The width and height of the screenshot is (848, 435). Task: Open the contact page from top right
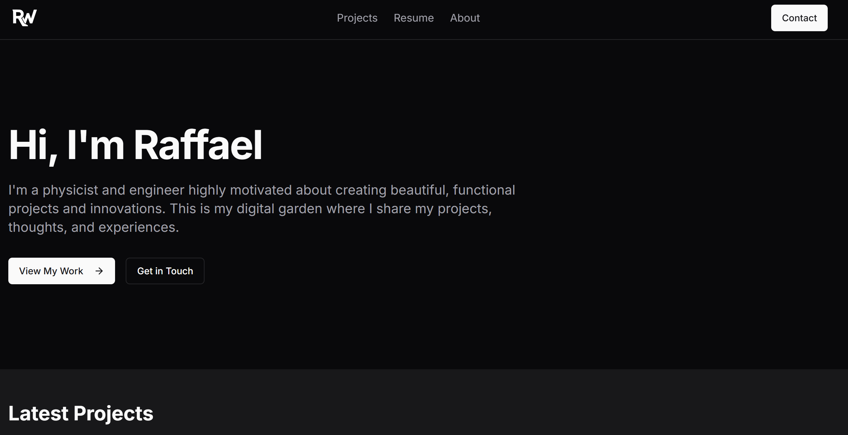(799, 18)
